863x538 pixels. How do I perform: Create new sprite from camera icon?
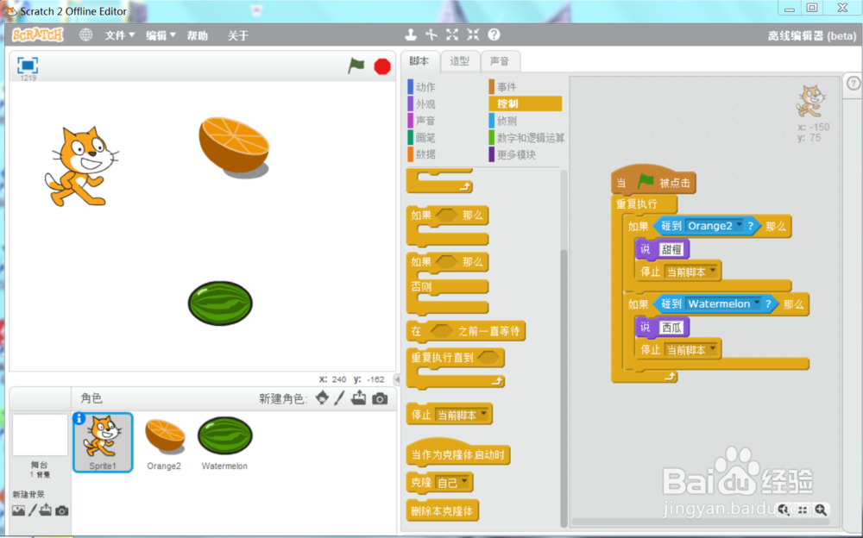(380, 398)
